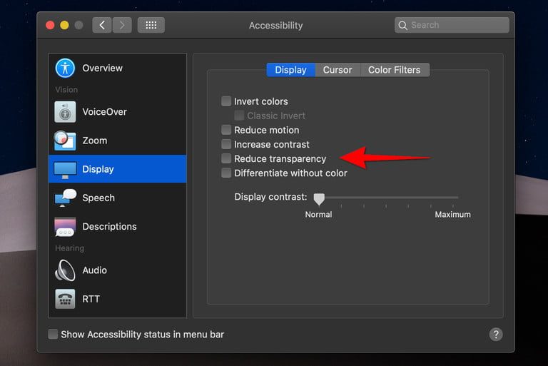Open the Speech bubble icon
Image resolution: width=548 pixels, height=366 pixels.
[66, 198]
